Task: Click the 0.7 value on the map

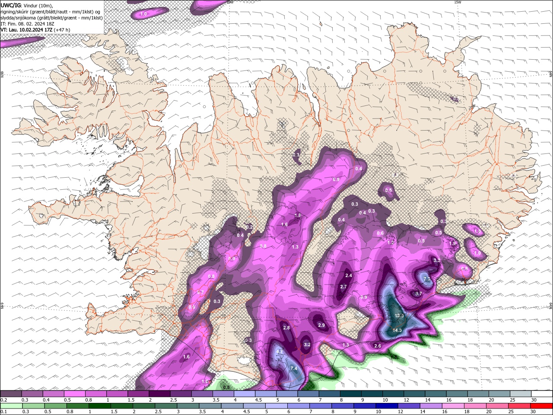Action: click(x=200, y=292)
